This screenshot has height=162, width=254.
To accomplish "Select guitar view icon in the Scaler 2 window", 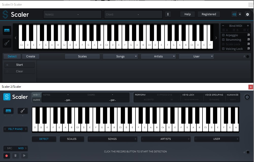I will pyautogui.click(x=23, y=111).
